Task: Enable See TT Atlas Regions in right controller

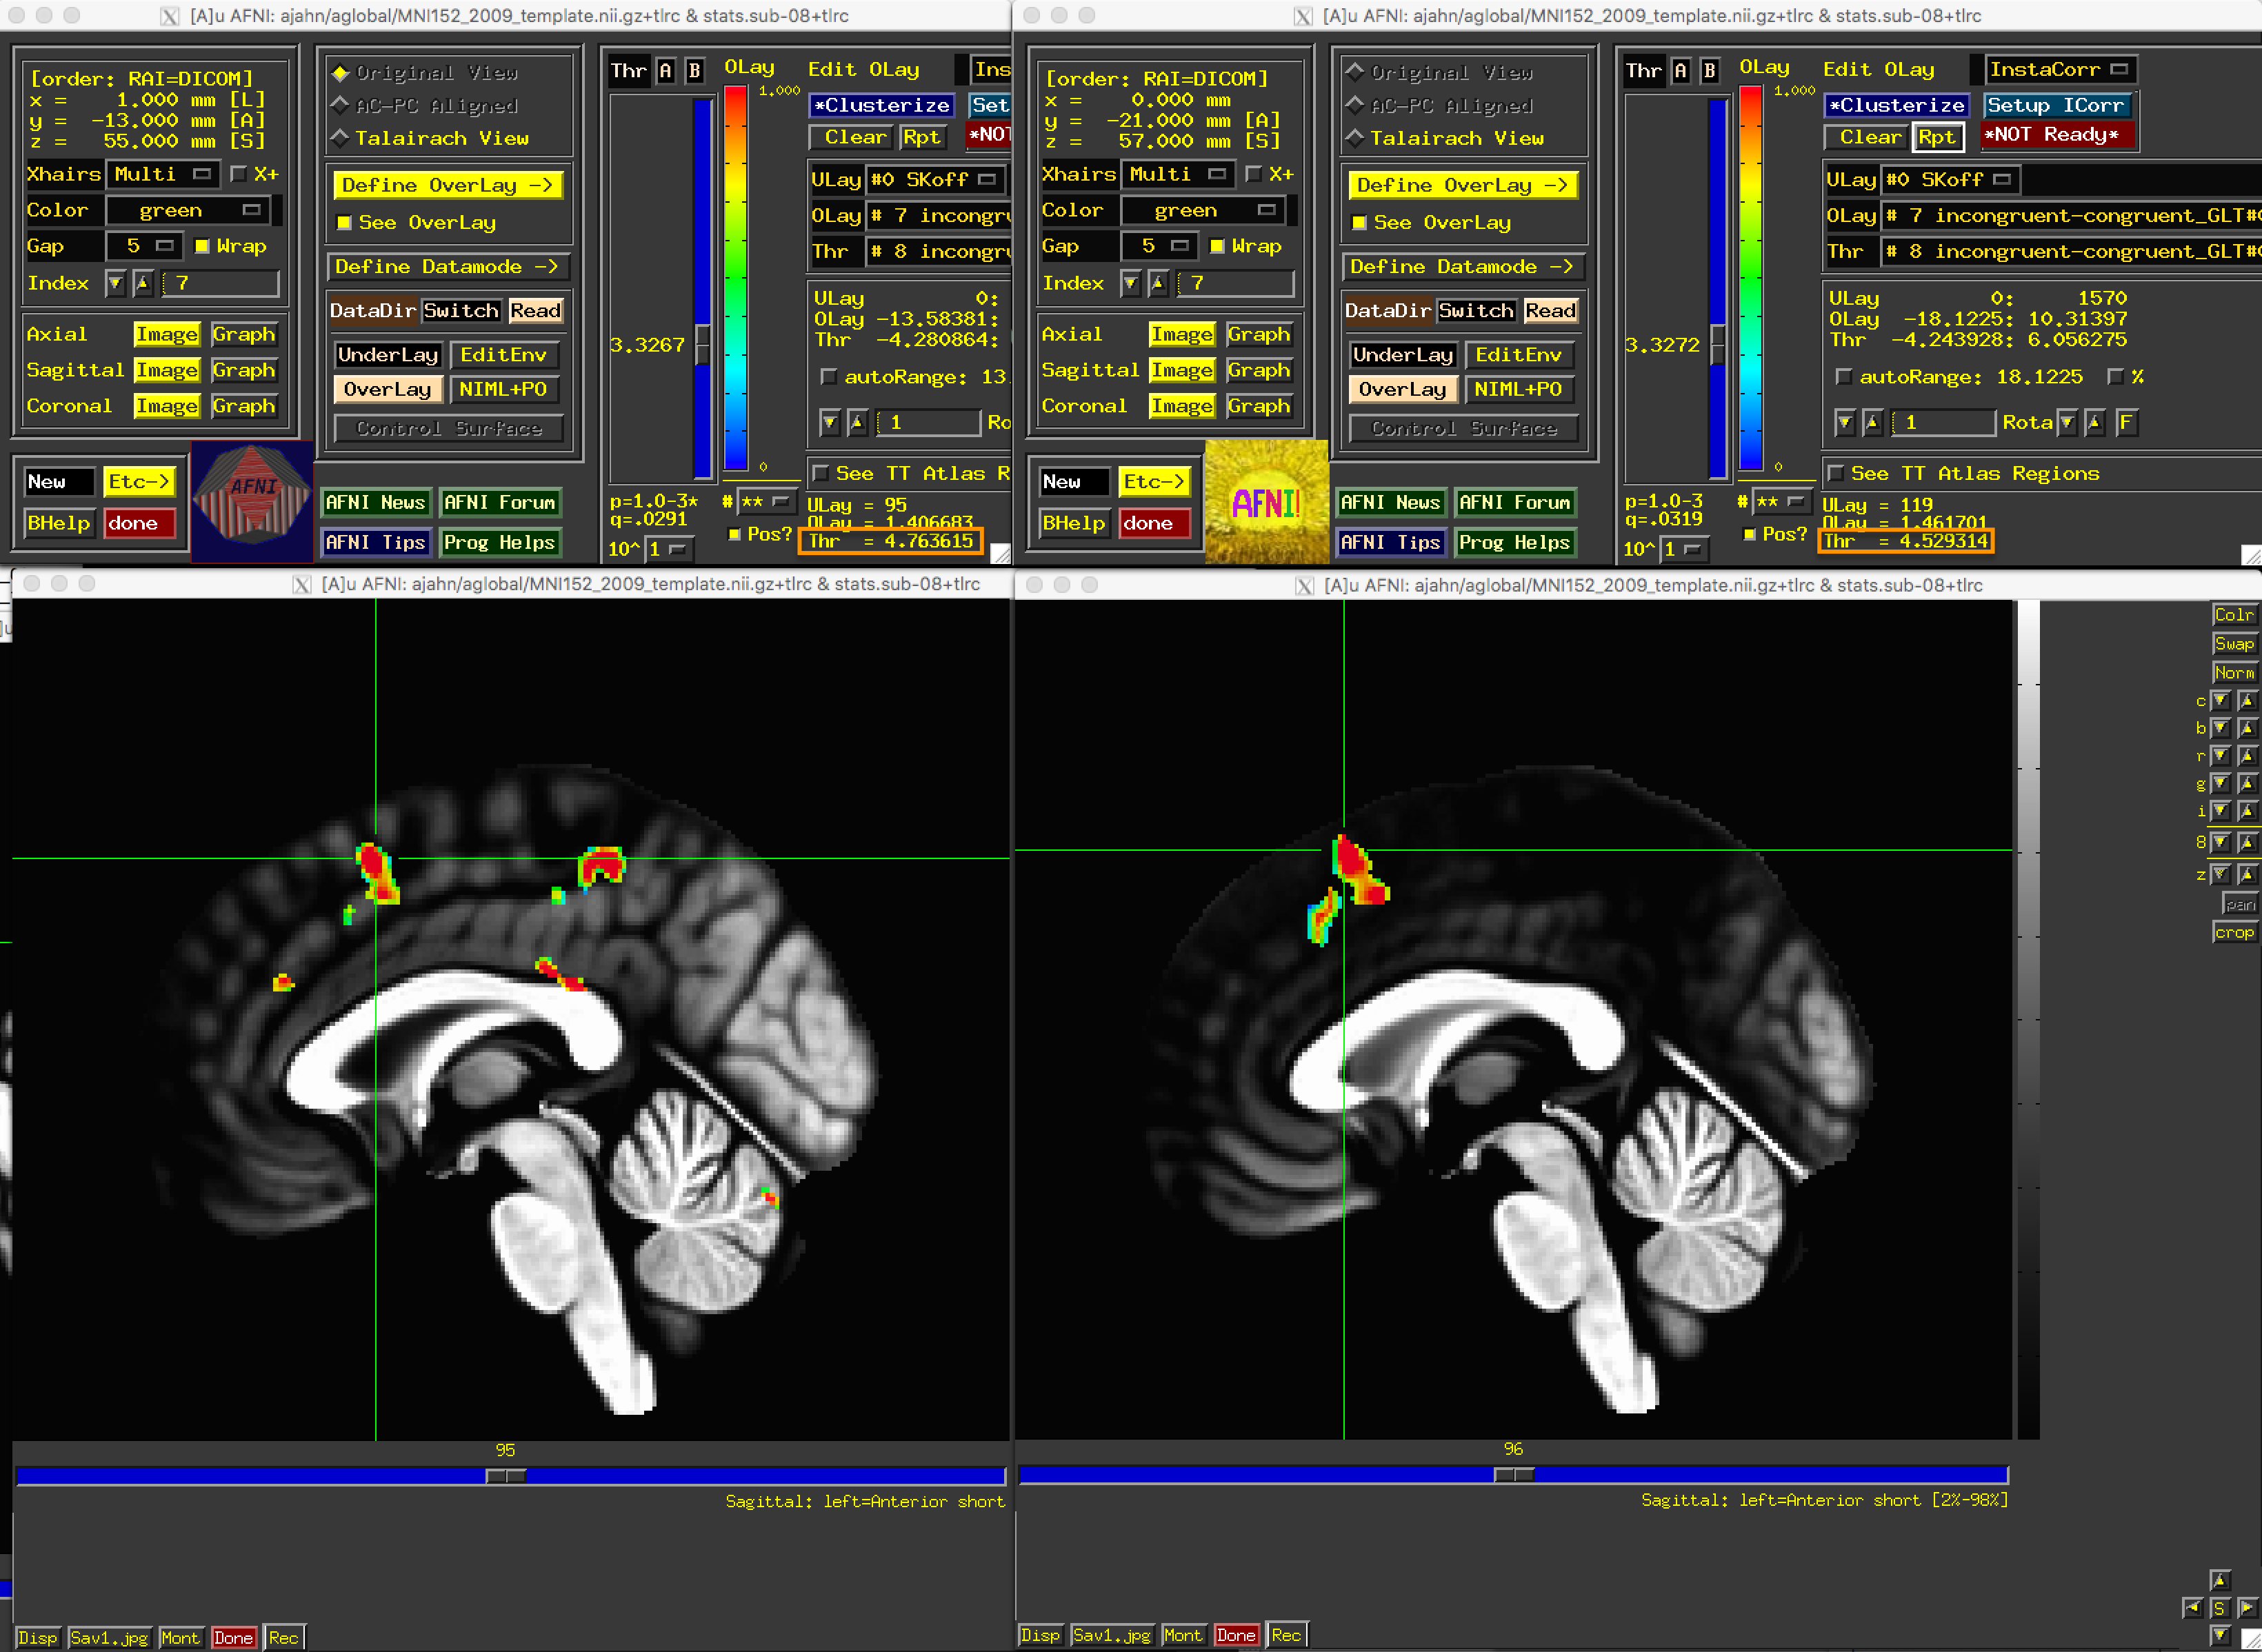Action: click(1835, 474)
